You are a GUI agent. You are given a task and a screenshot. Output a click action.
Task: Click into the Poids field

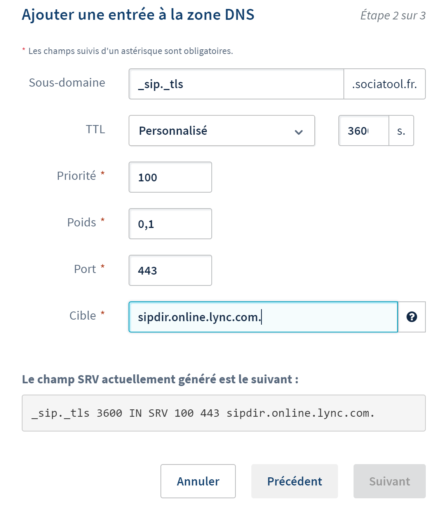click(x=170, y=224)
